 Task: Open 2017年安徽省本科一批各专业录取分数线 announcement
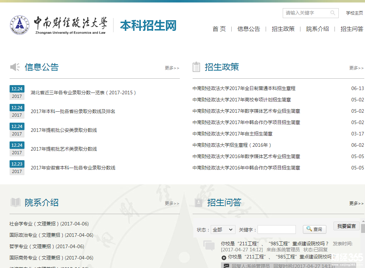click(73, 168)
